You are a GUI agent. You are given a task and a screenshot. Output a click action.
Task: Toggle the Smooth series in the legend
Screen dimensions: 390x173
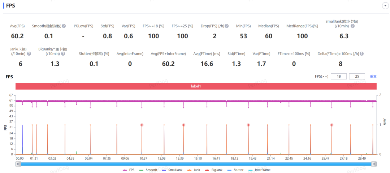[148, 170]
